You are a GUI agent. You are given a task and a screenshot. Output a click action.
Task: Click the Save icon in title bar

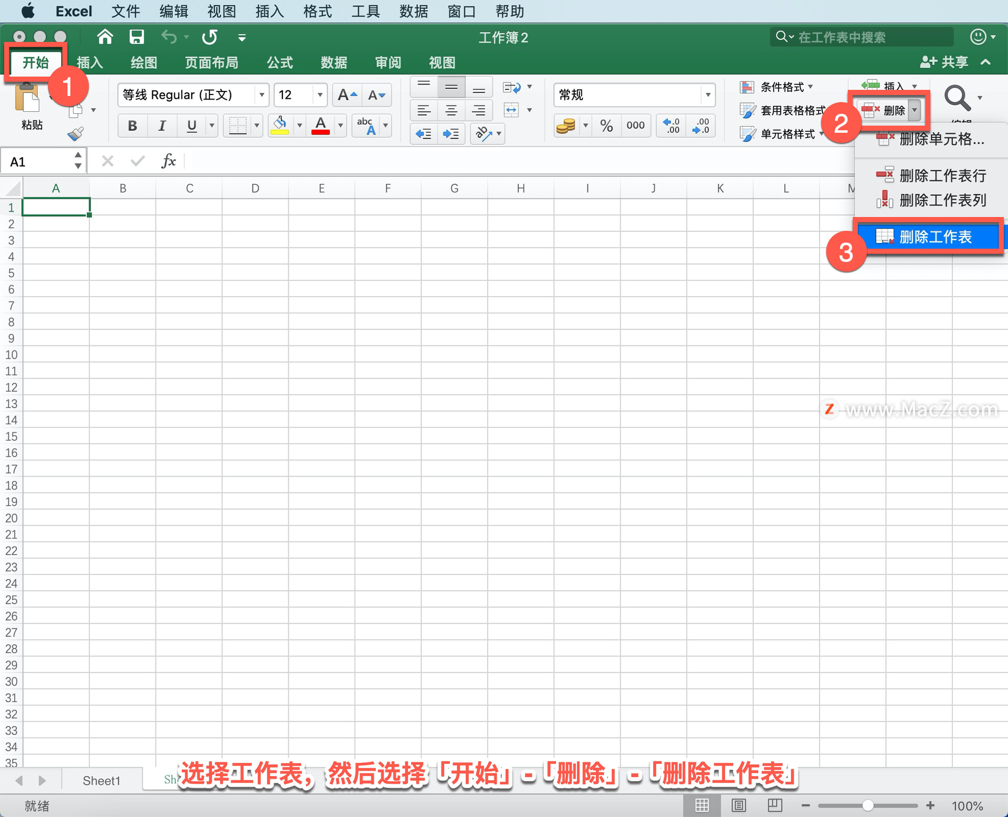tap(136, 37)
